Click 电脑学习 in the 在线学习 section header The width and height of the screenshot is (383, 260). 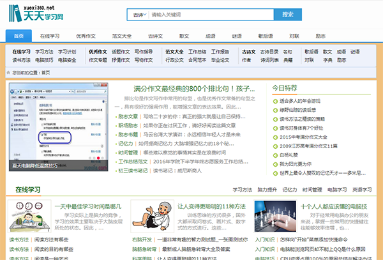point(337,190)
